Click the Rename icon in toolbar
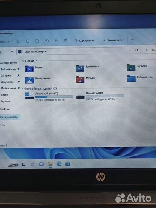The image size is (156, 208). point(47,41)
